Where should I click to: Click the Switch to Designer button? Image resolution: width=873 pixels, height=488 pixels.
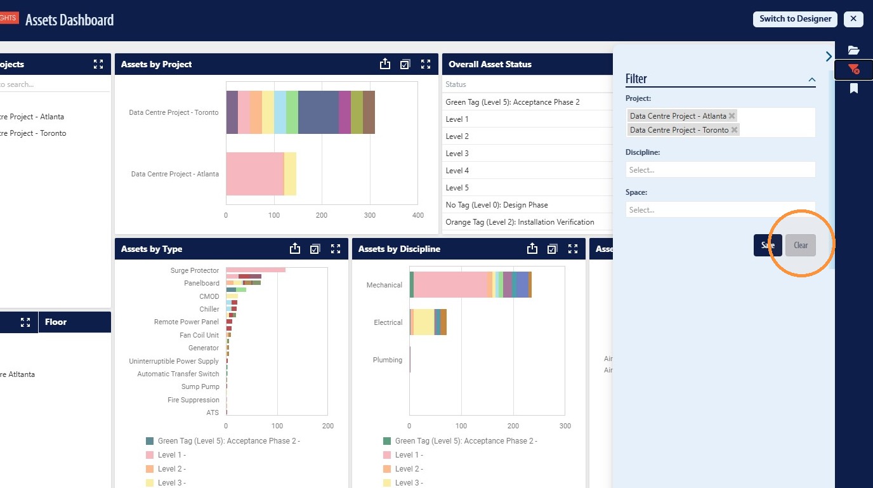pyautogui.click(x=796, y=19)
